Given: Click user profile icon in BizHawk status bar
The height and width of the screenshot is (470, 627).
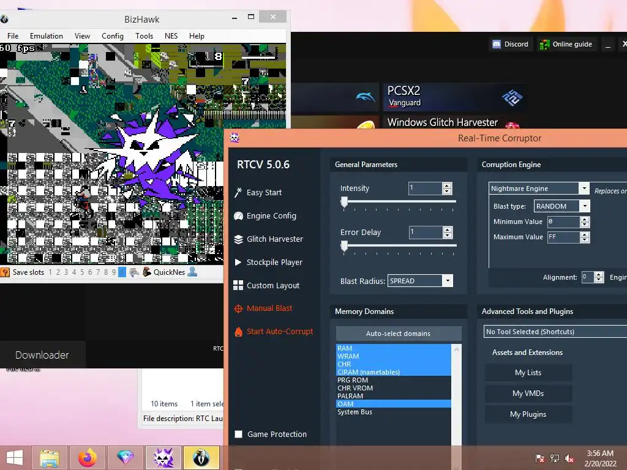Looking at the screenshot, I should coord(192,272).
